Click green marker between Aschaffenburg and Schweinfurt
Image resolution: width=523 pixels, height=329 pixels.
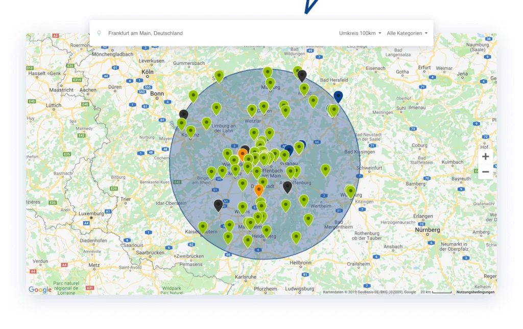click(x=325, y=169)
